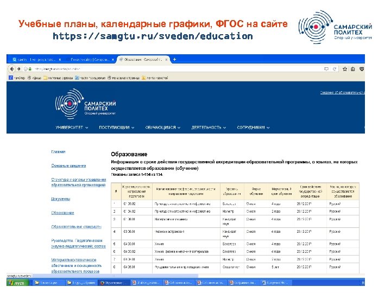Click the Windows 'пуск' Start button
Screen dimensions: 391x293
18,283
